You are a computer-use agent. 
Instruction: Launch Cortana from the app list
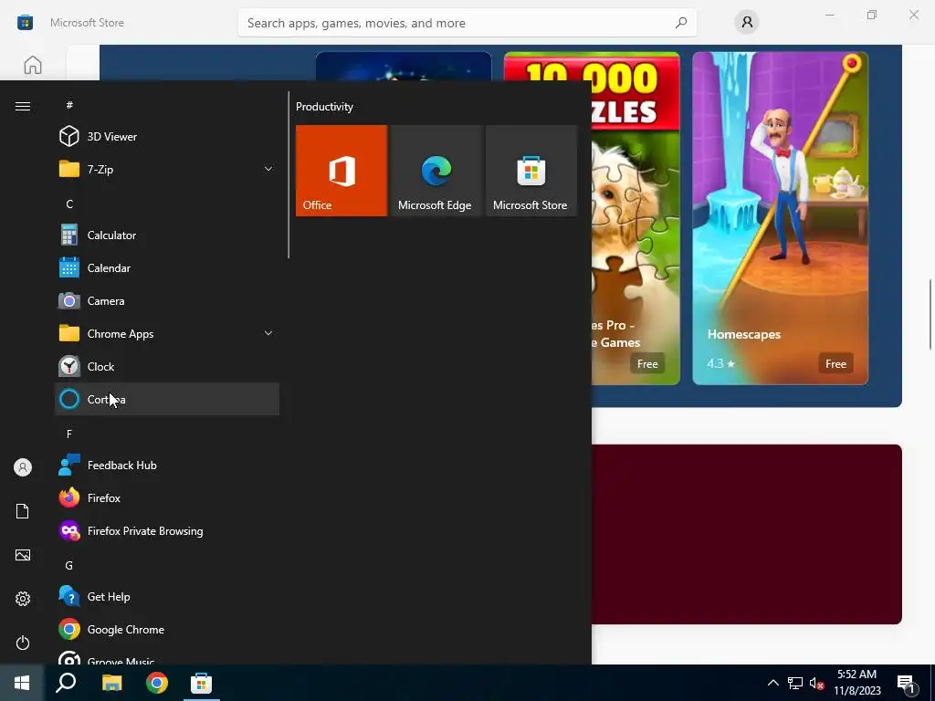[x=167, y=399]
